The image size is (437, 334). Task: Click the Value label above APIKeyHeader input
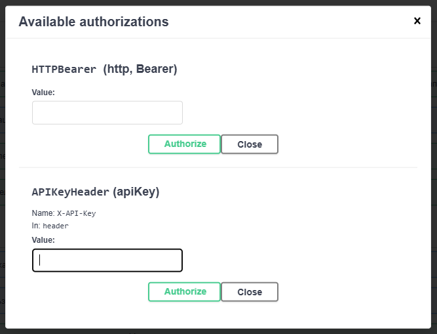(x=43, y=240)
